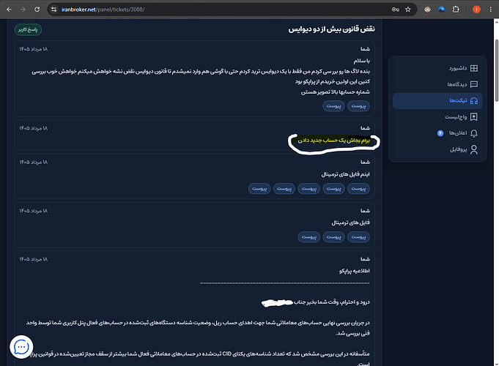This screenshot has width=499, height=366.
Task: Click the tickets headphone icon
Action: point(474,101)
